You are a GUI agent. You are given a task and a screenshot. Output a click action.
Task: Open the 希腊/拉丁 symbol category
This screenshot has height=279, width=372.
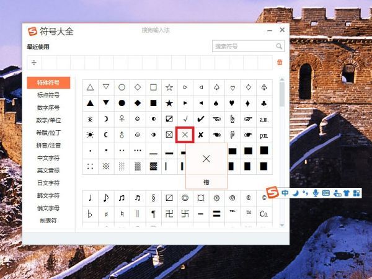coord(48,133)
